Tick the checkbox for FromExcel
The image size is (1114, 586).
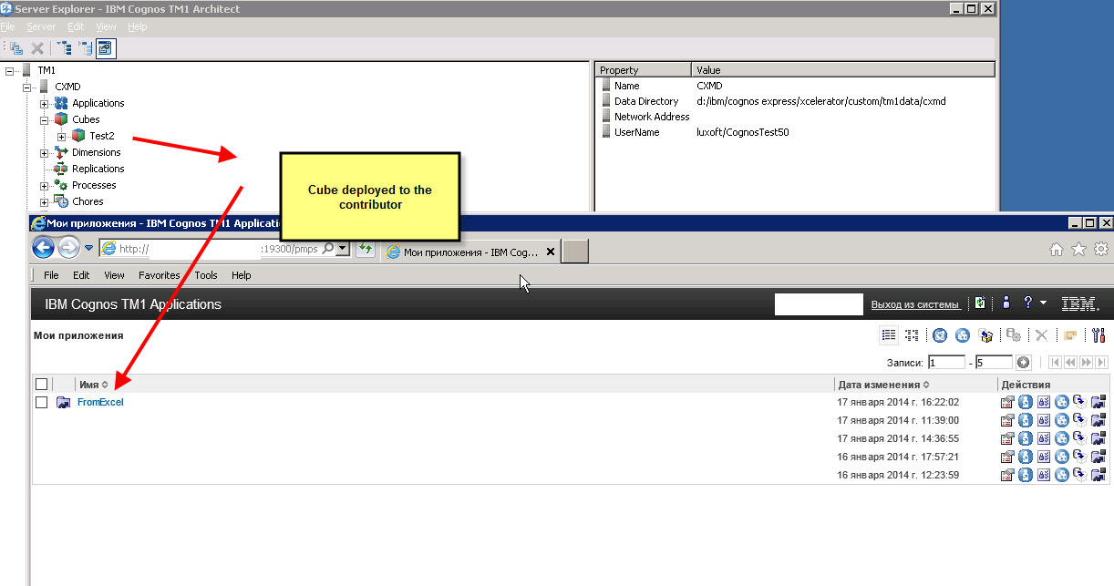click(x=41, y=402)
